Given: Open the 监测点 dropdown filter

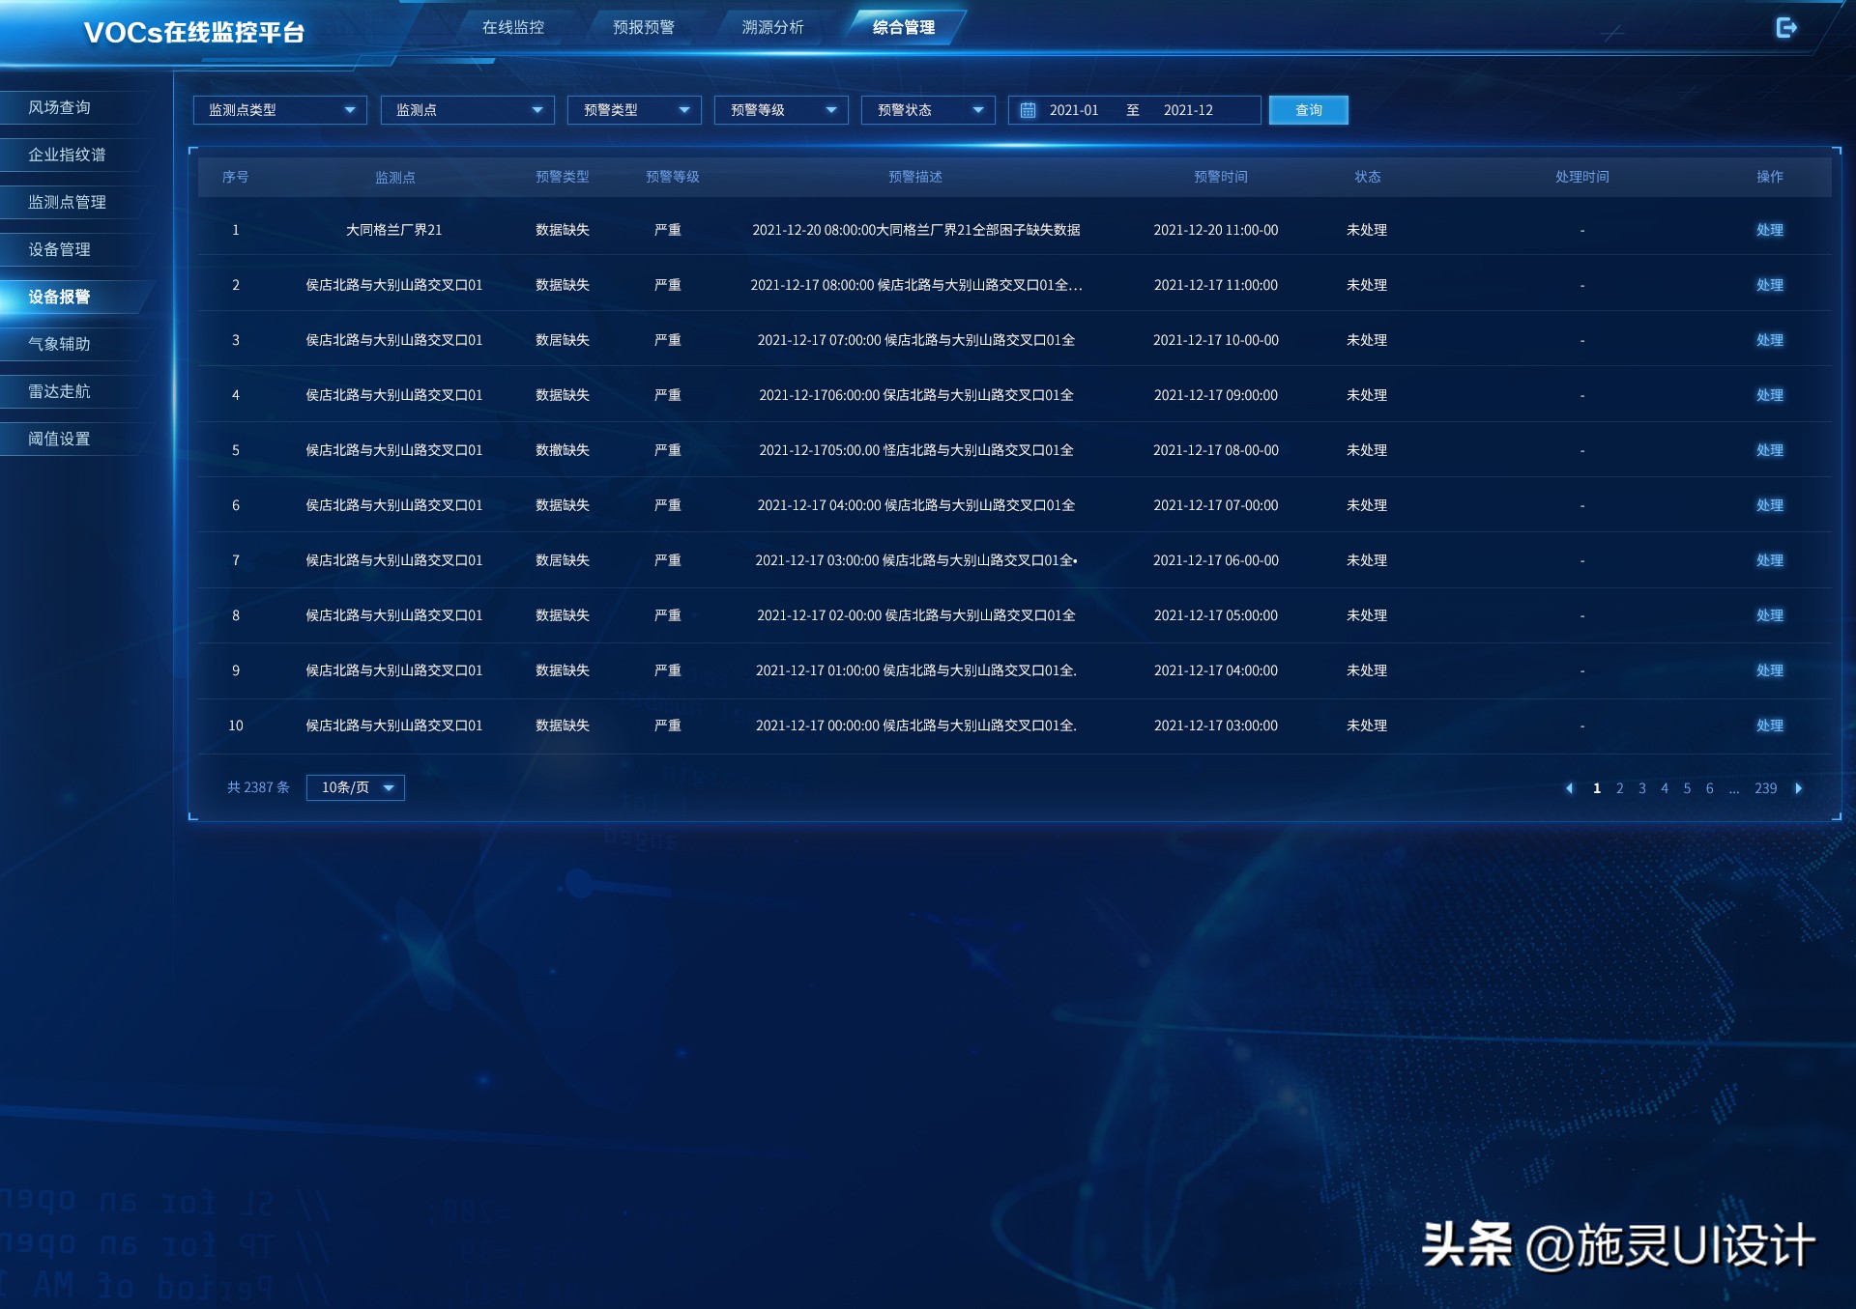Looking at the screenshot, I should coord(467,110).
